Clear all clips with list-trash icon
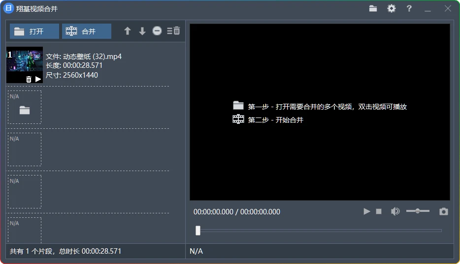 click(x=173, y=31)
